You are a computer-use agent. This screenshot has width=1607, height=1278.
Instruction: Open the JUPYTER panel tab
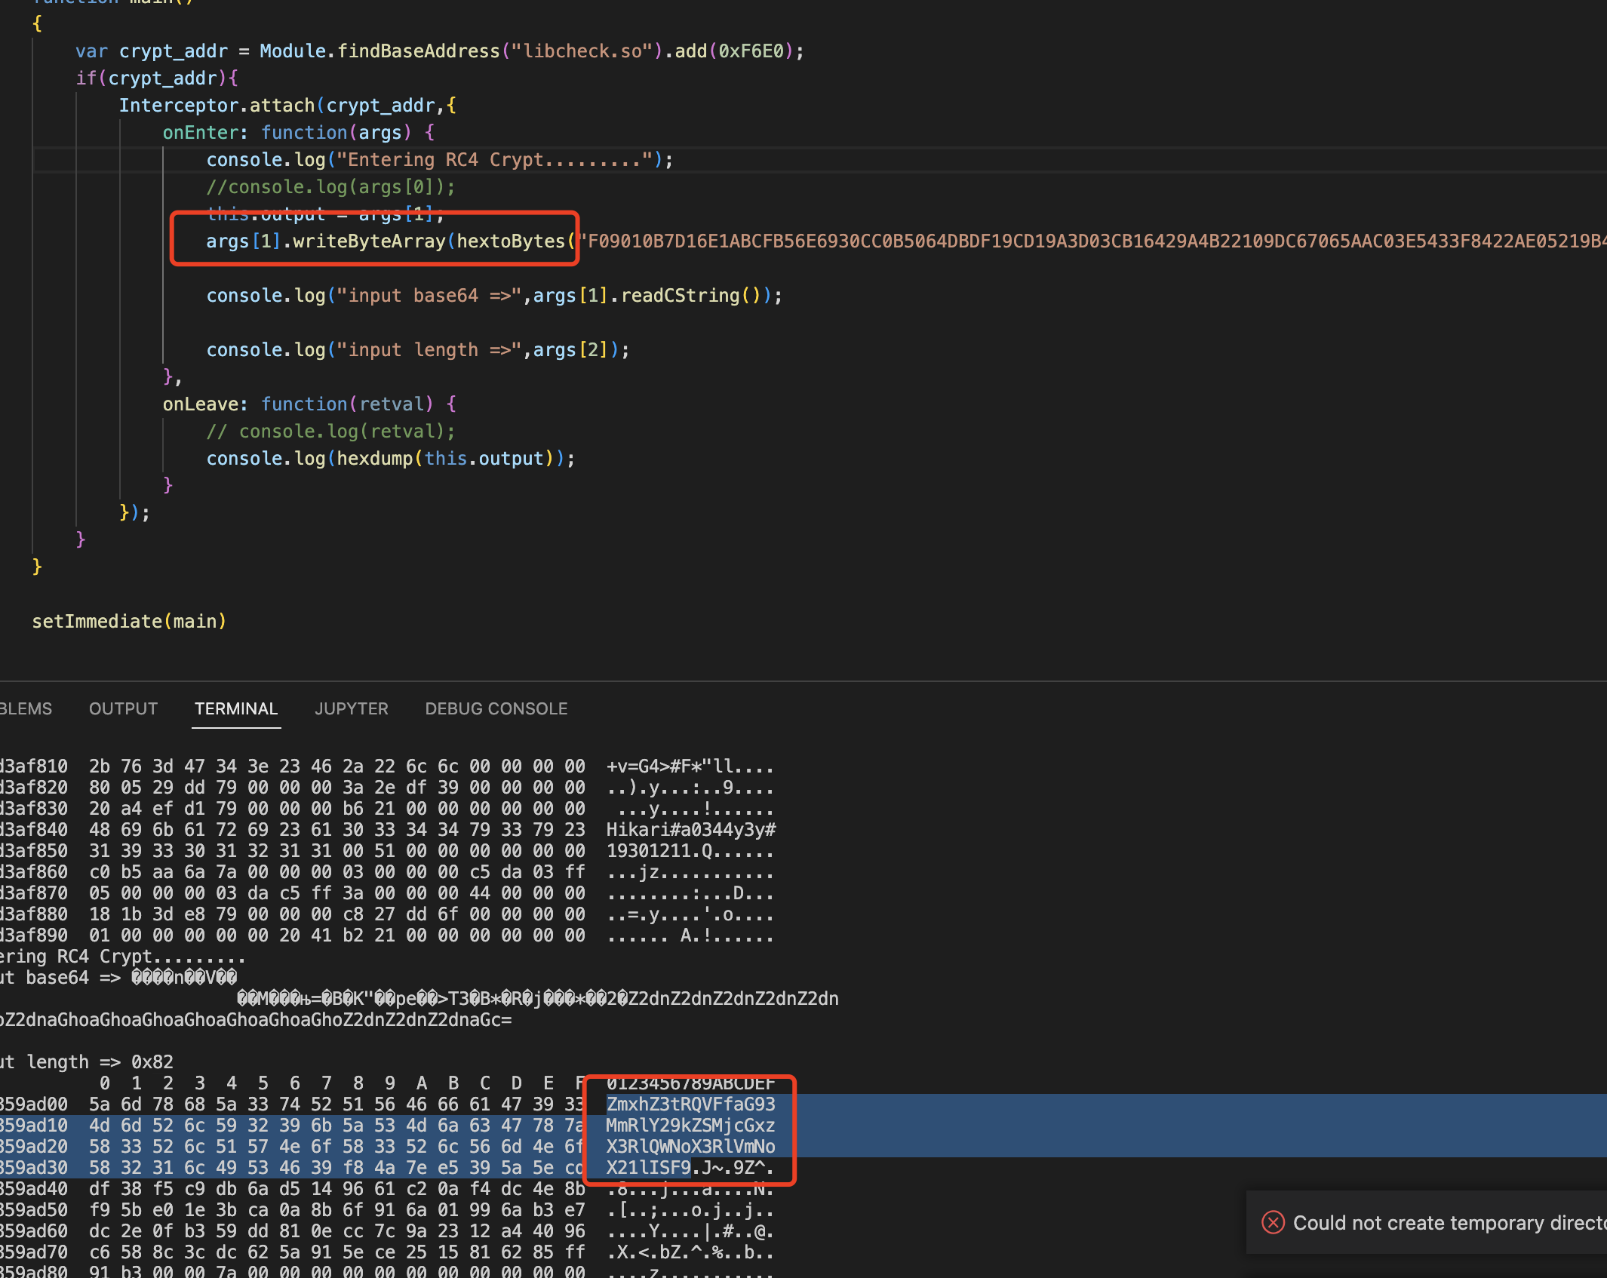(x=352, y=708)
